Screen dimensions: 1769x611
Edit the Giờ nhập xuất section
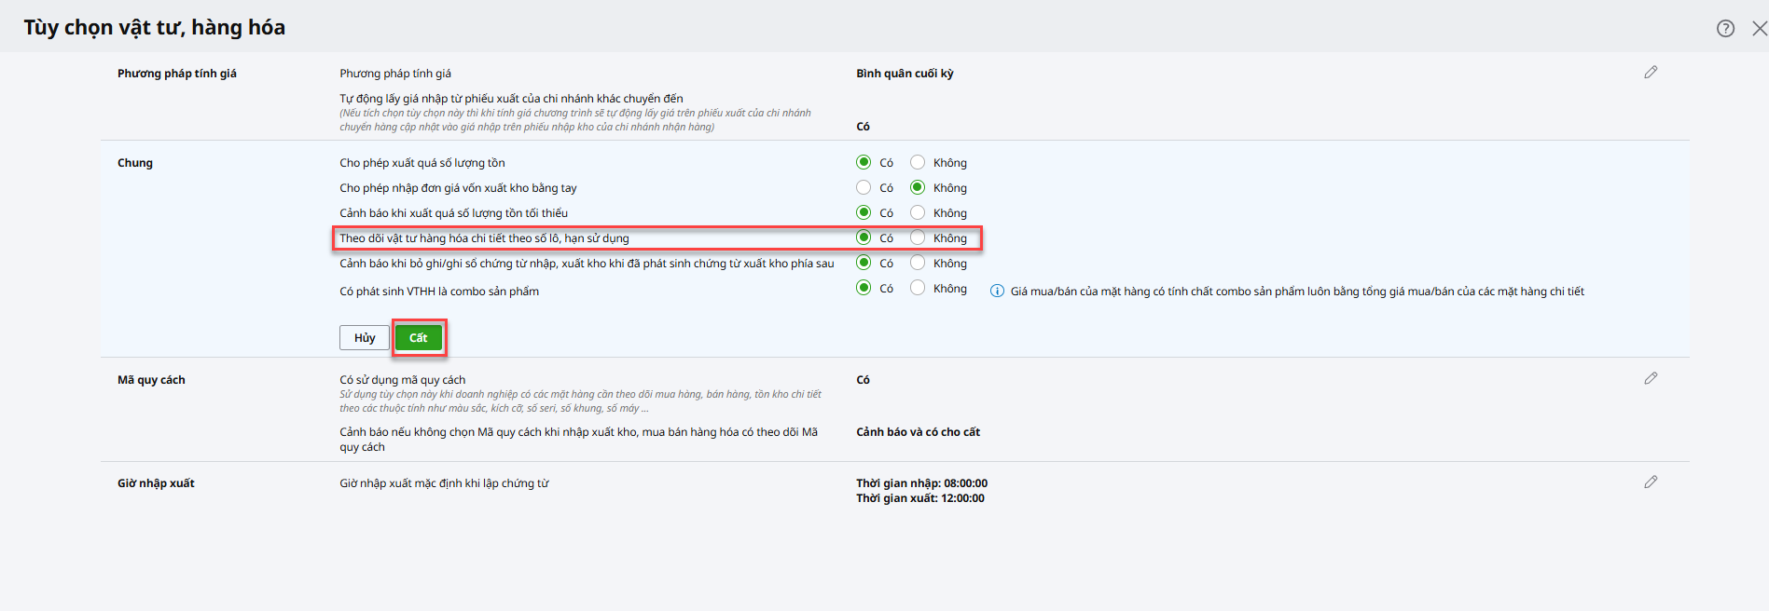pos(1651,482)
